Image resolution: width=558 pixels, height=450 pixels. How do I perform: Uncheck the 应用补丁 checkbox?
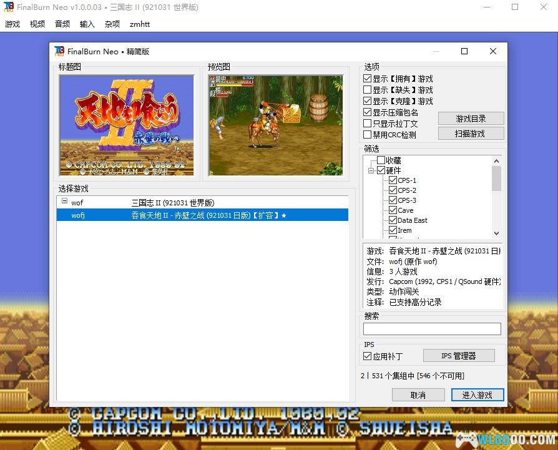pos(368,356)
